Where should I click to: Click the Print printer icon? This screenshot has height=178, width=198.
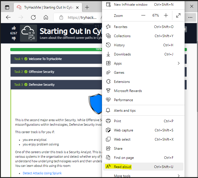pyautogui.click(x=108, y=121)
